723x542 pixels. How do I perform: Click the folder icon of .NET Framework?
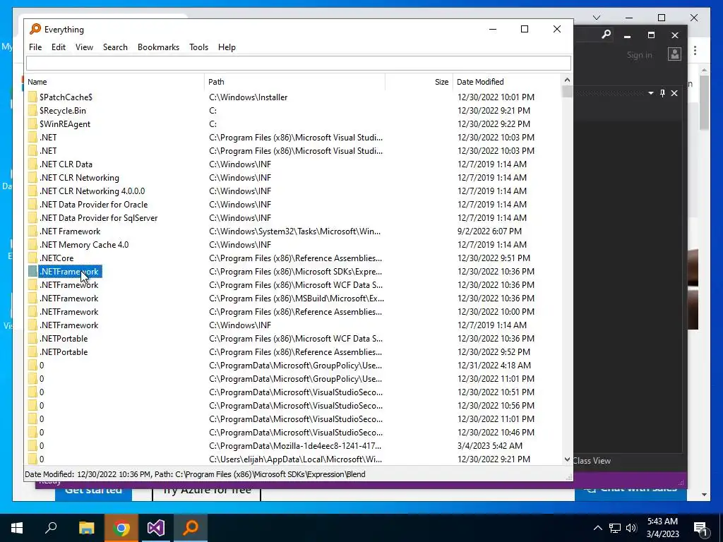32,231
